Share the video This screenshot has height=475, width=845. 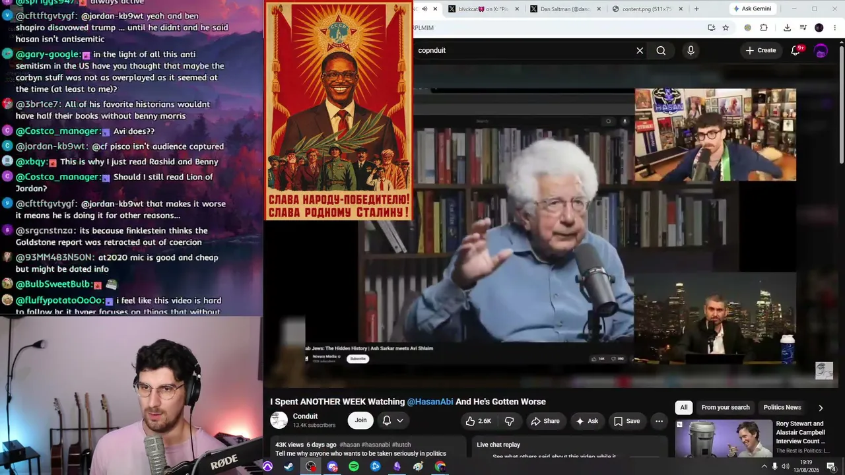pyautogui.click(x=545, y=421)
